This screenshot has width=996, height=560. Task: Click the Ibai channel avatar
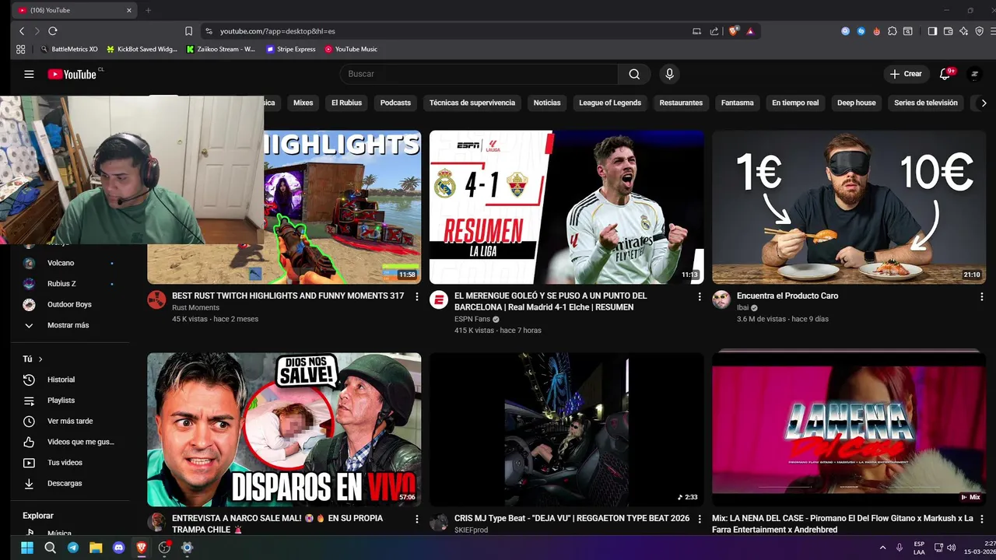click(721, 300)
